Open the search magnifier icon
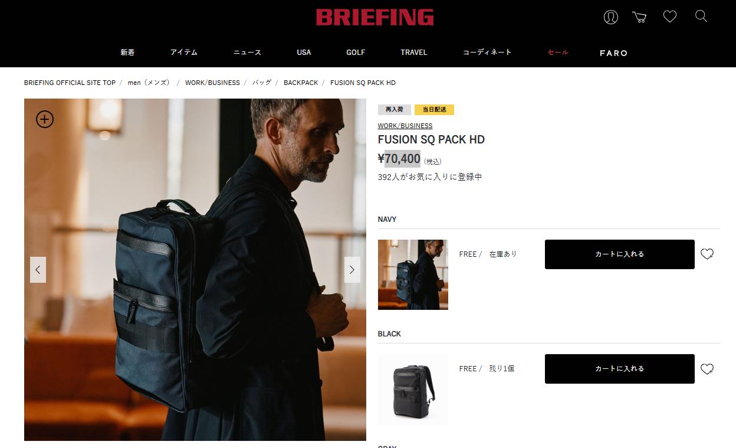 click(701, 17)
